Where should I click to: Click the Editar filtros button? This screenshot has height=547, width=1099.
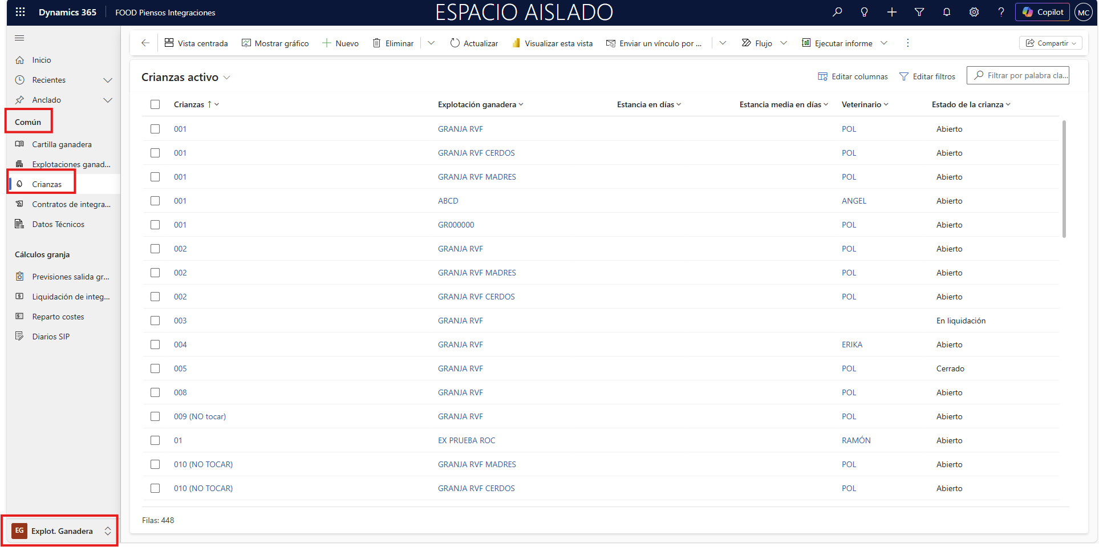tap(927, 76)
